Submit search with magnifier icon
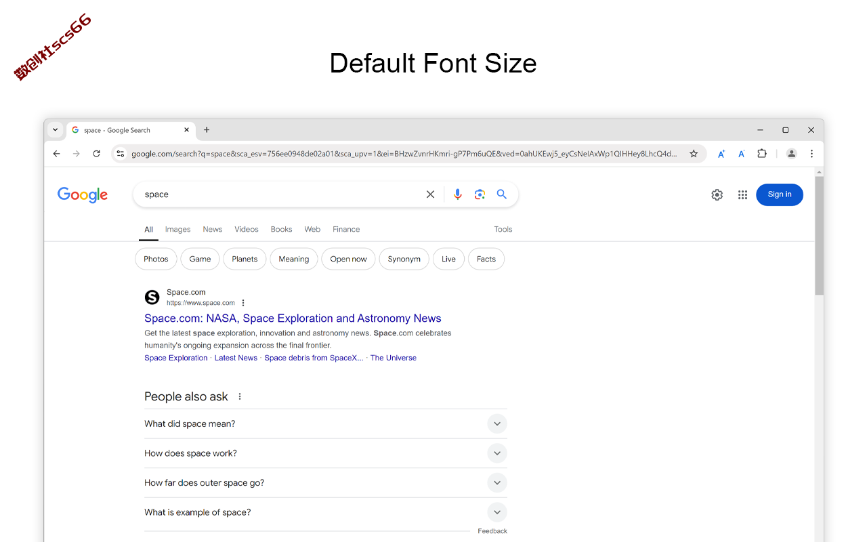The width and height of the screenshot is (867, 542). click(x=502, y=194)
